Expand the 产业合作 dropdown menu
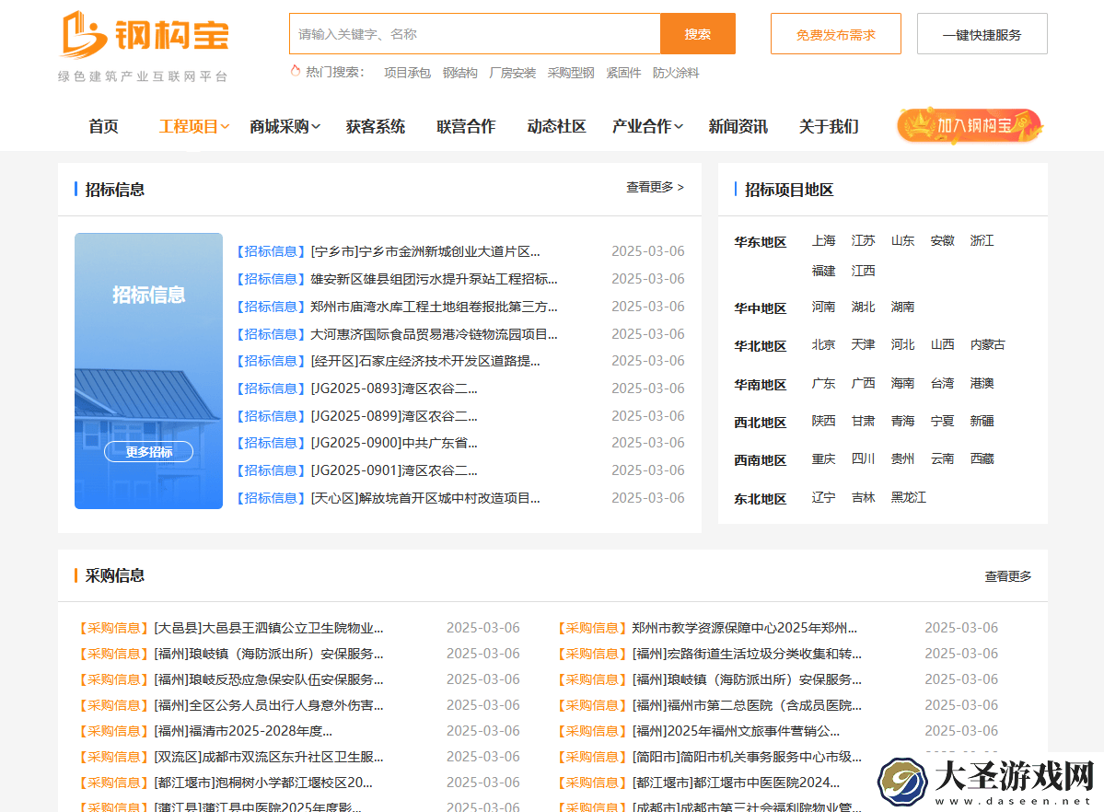This screenshot has height=812, width=1104. tap(647, 127)
